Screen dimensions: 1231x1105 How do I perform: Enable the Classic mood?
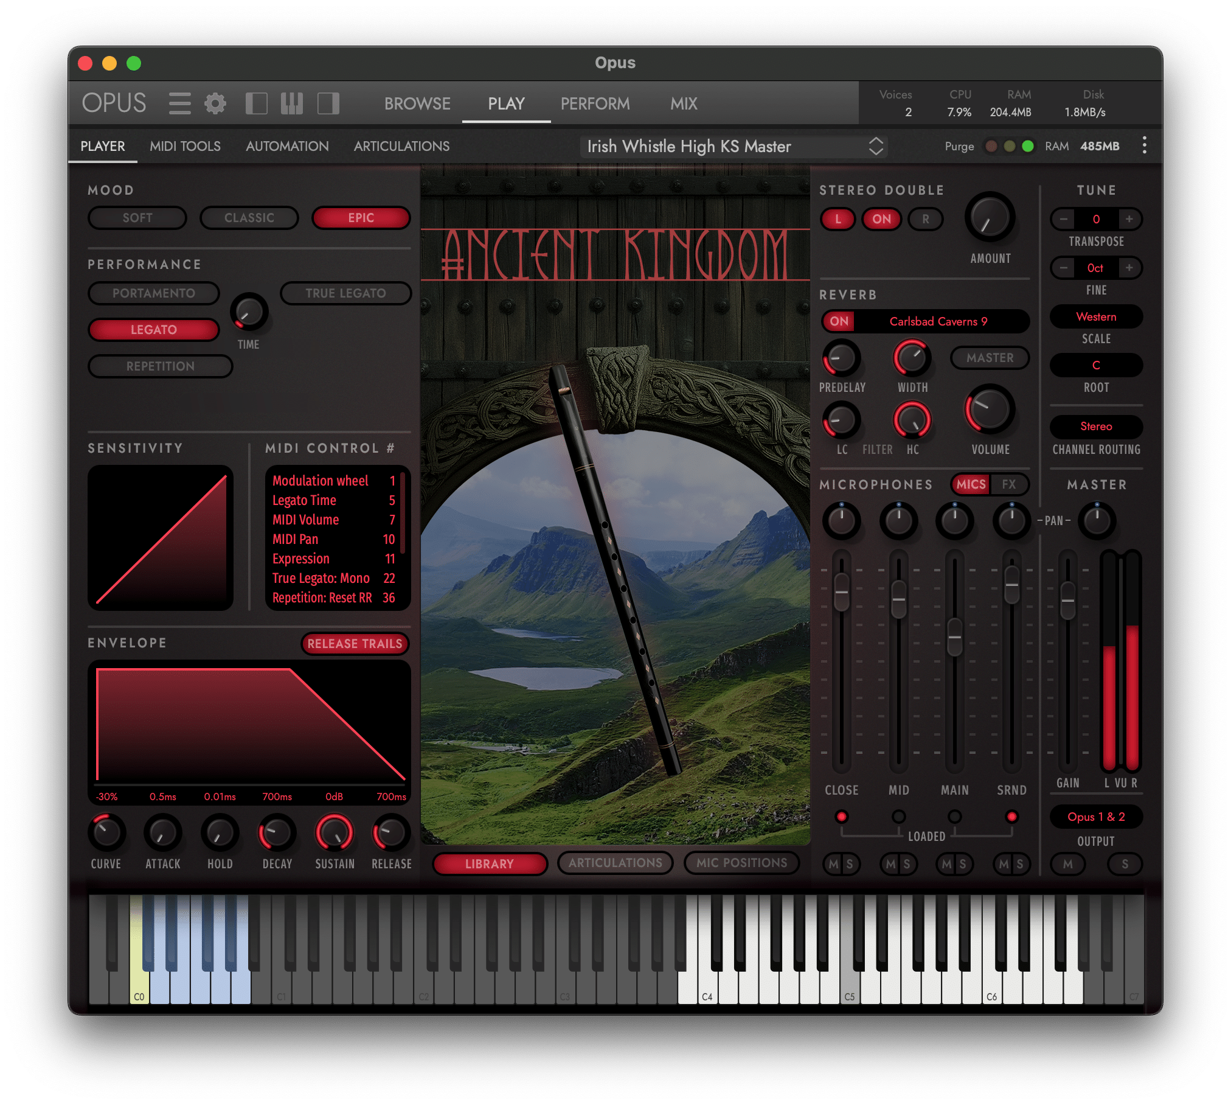tap(249, 218)
